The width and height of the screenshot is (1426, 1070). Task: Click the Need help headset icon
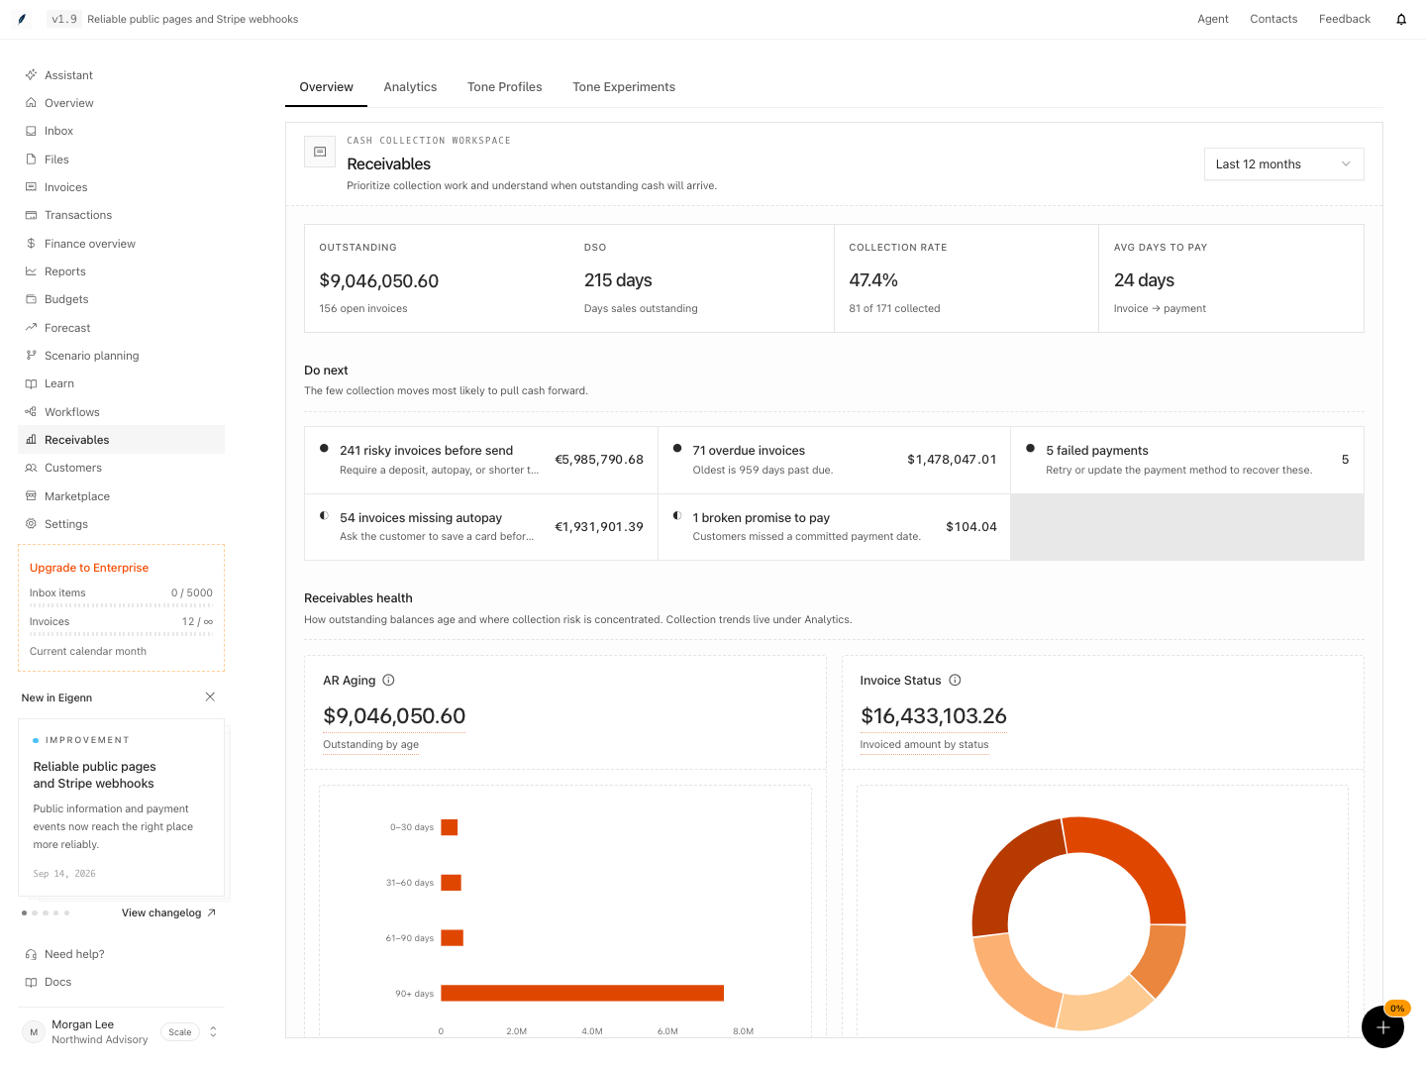[31, 954]
